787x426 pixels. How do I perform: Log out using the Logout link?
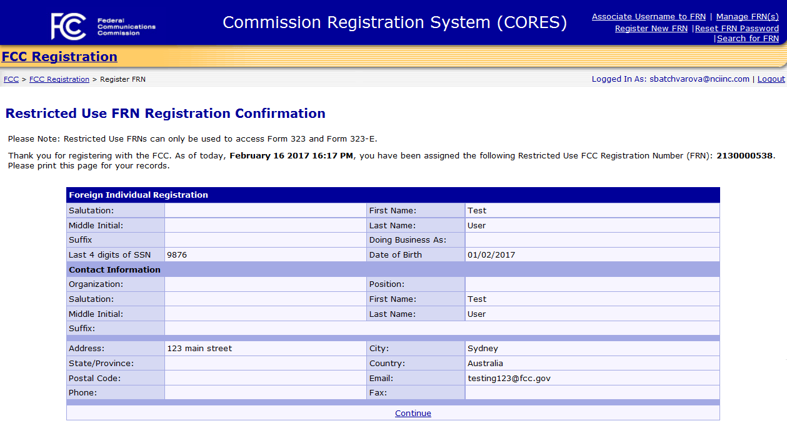coord(771,79)
